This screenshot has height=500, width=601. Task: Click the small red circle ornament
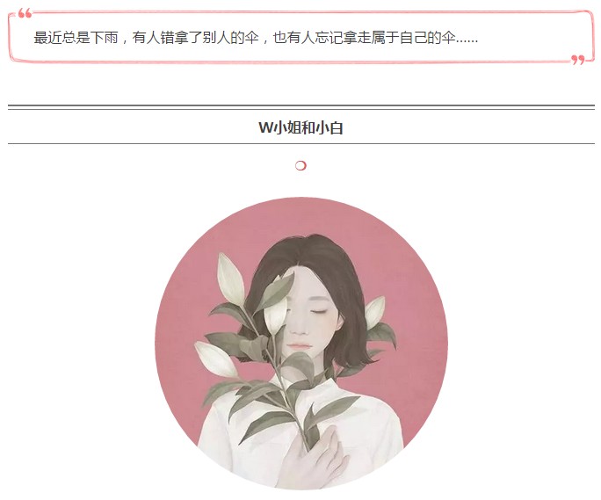[300, 166]
